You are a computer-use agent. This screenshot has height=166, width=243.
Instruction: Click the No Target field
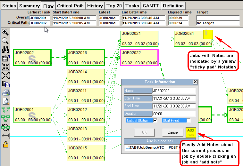click(218, 23)
